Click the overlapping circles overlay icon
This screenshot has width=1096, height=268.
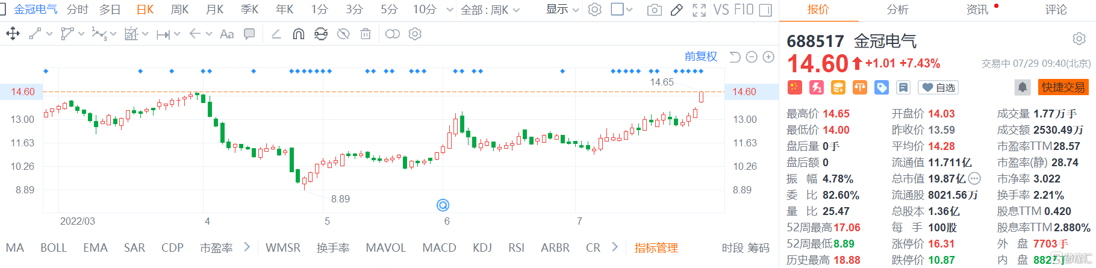pyautogui.click(x=392, y=34)
